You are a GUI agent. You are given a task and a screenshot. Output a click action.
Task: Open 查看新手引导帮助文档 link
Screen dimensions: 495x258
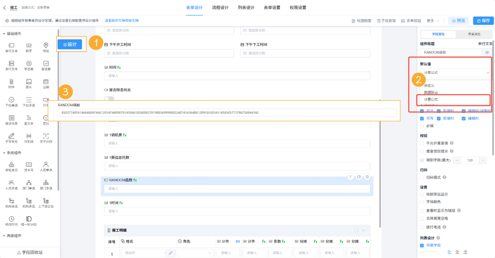[x=122, y=21]
